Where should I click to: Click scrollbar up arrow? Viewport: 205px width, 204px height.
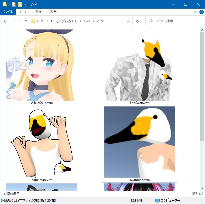pyautogui.click(x=202, y=30)
